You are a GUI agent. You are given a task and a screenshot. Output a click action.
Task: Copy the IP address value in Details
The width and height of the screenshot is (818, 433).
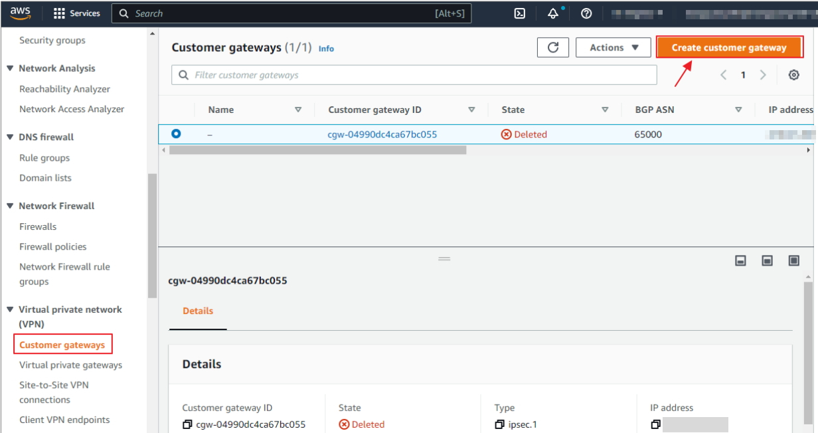pos(655,424)
